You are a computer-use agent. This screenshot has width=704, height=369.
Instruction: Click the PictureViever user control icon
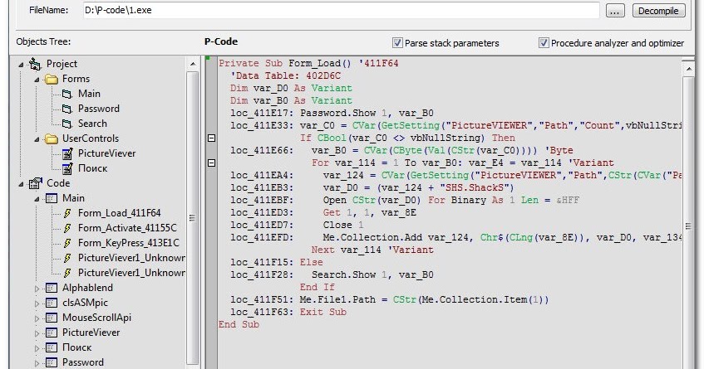[x=66, y=154]
